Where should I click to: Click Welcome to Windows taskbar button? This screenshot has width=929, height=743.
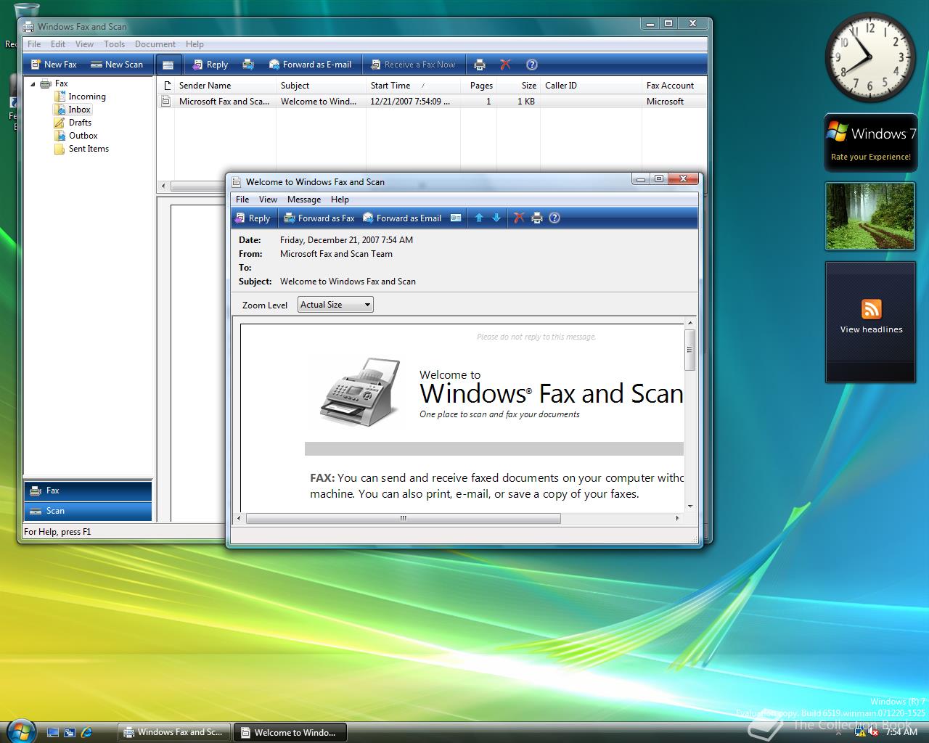pyautogui.click(x=290, y=732)
